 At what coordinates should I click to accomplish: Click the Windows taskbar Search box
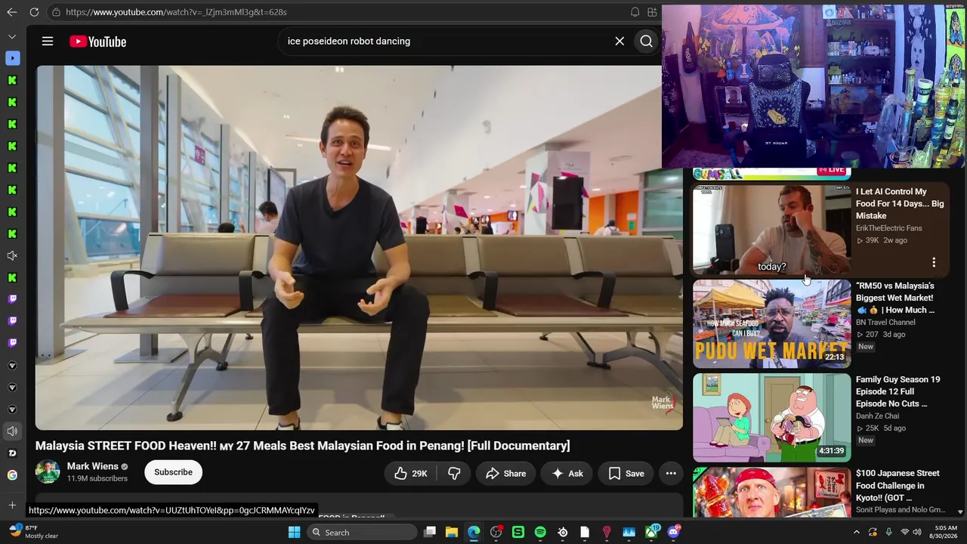[363, 532]
